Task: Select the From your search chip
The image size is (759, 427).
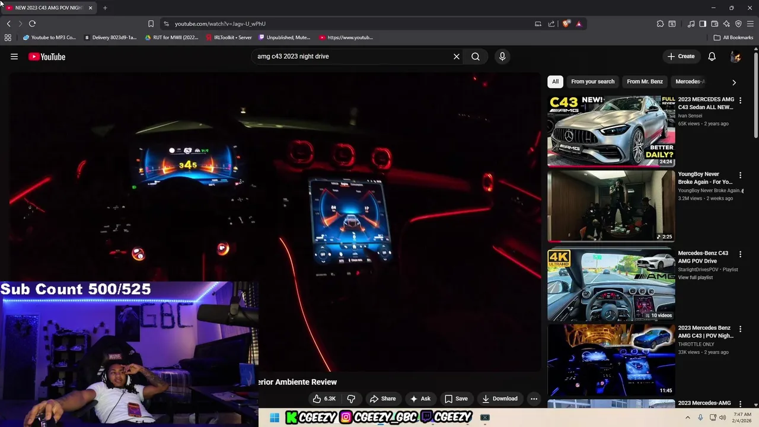Action: [x=592, y=81]
